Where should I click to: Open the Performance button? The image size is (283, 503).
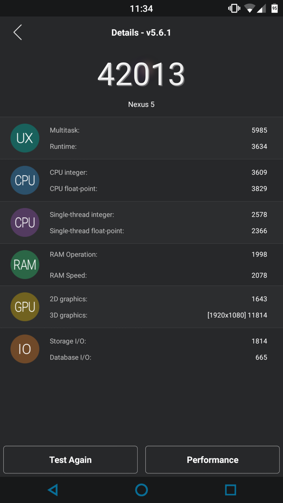click(x=212, y=460)
